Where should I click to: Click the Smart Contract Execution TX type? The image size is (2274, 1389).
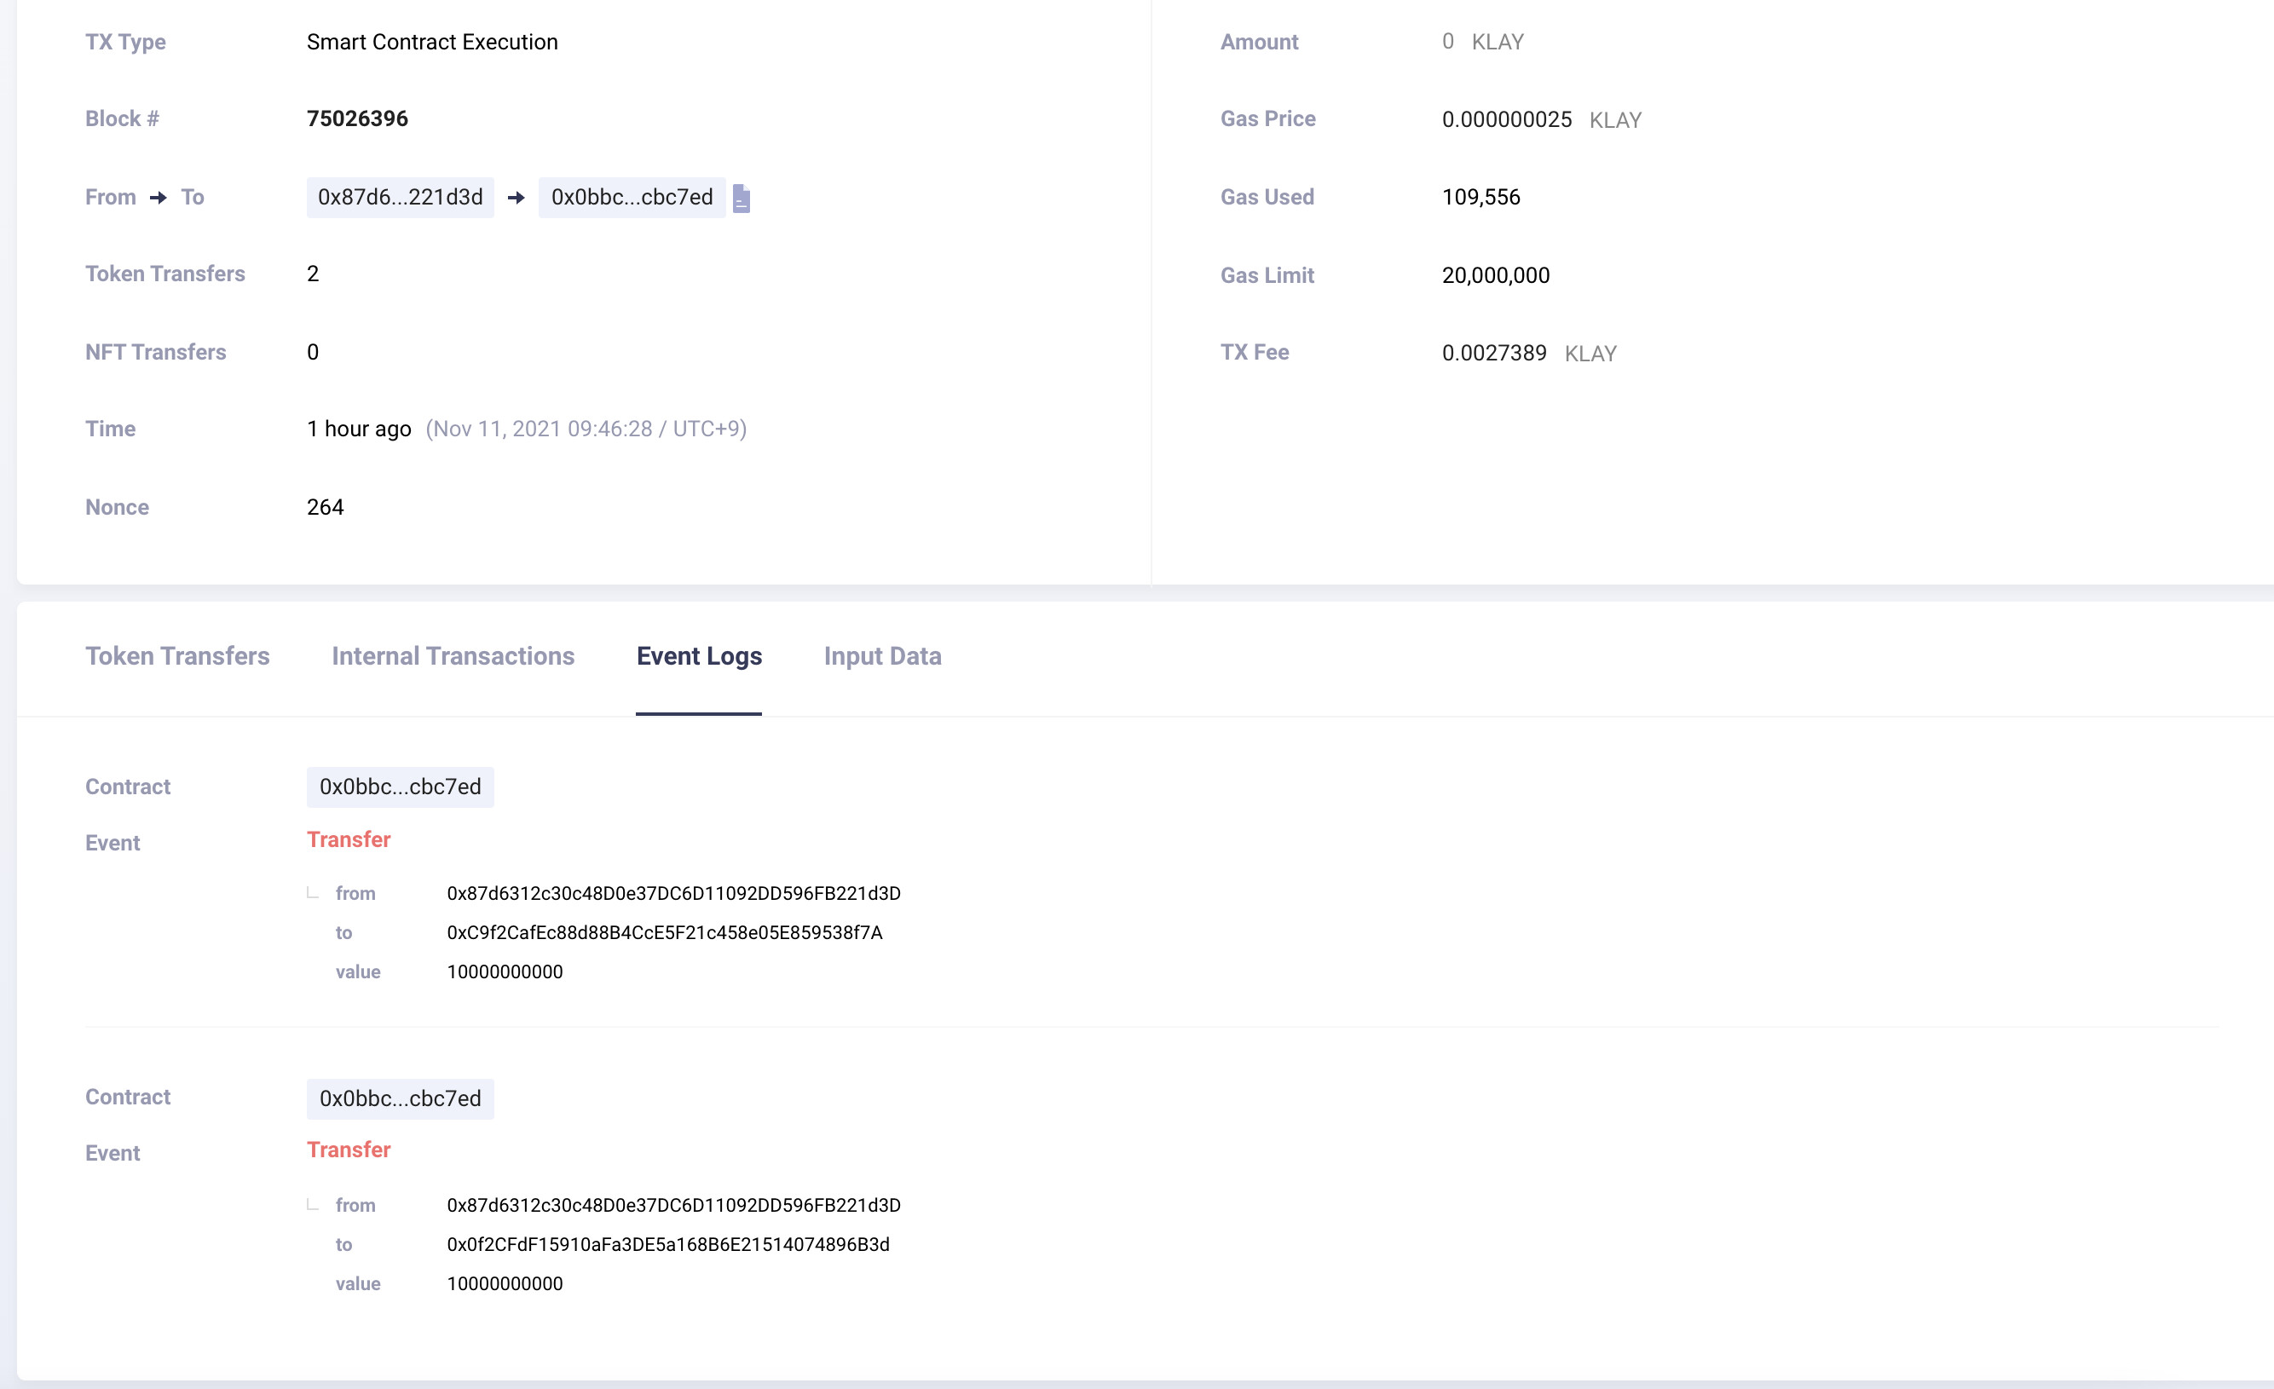tap(432, 42)
